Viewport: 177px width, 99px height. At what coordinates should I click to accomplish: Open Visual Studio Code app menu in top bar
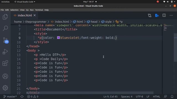coord(25,2)
